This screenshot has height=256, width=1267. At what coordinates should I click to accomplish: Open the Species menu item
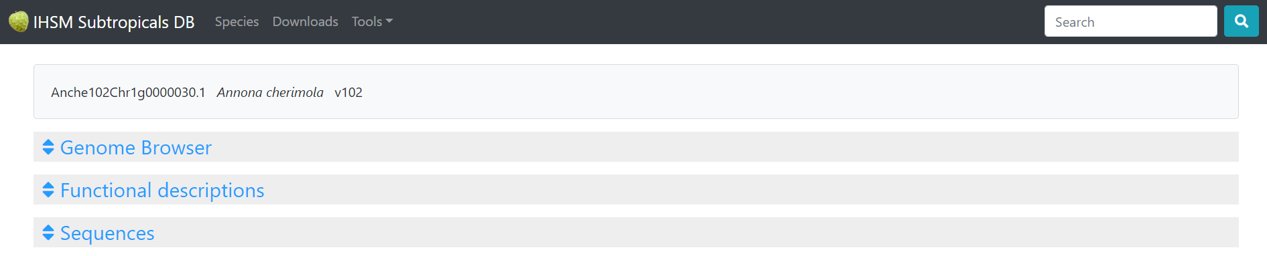pos(237,21)
